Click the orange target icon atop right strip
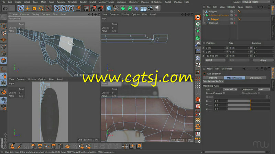 click(x=198, y=17)
